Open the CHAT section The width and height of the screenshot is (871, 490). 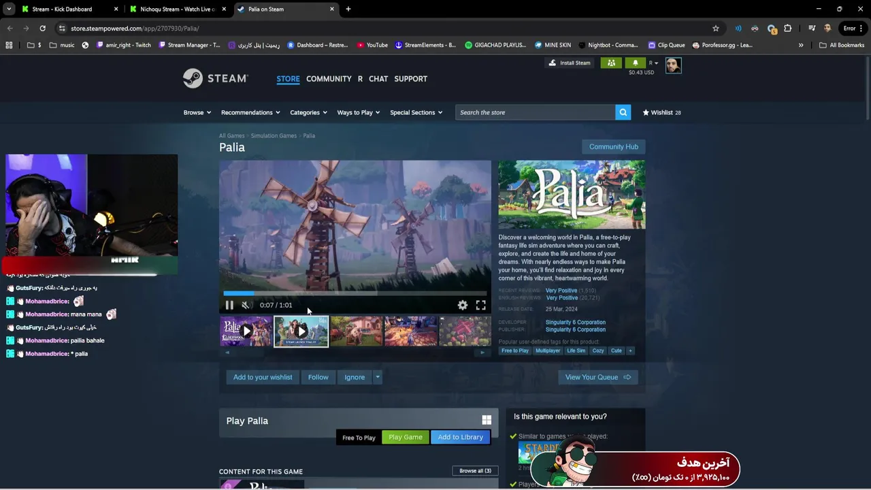tap(378, 79)
